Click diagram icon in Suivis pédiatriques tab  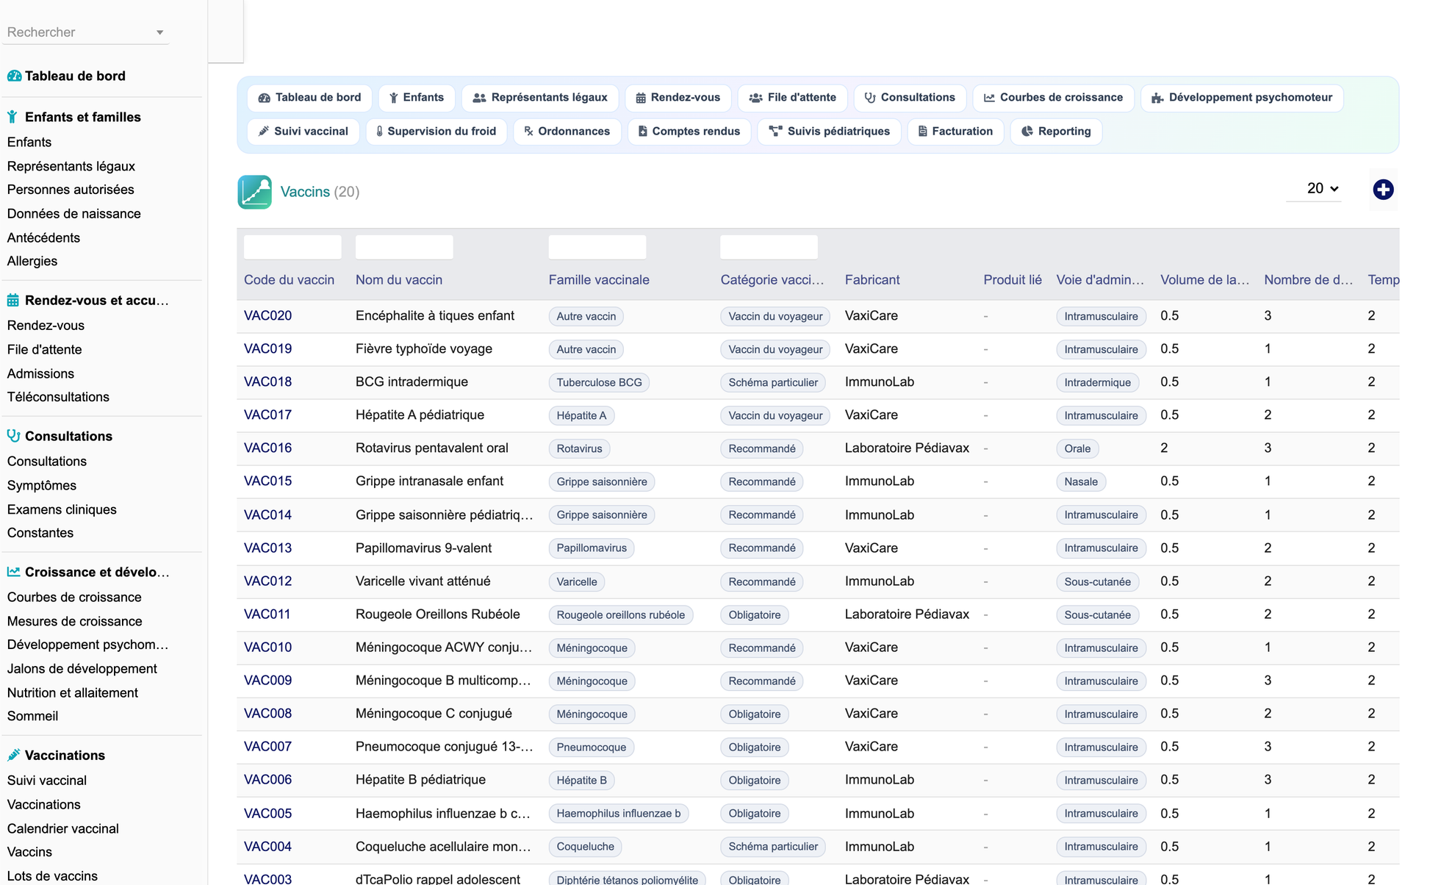click(775, 132)
